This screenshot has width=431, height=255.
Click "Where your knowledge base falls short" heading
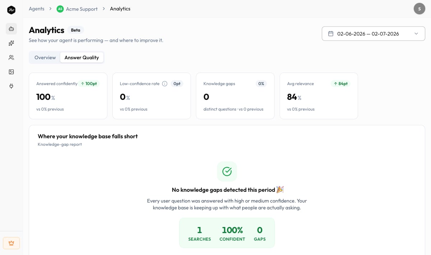[x=88, y=136]
